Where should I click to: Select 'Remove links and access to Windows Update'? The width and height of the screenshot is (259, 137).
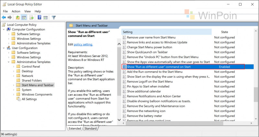[157, 42]
